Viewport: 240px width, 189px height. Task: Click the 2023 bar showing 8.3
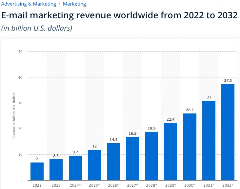click(56, 169)
